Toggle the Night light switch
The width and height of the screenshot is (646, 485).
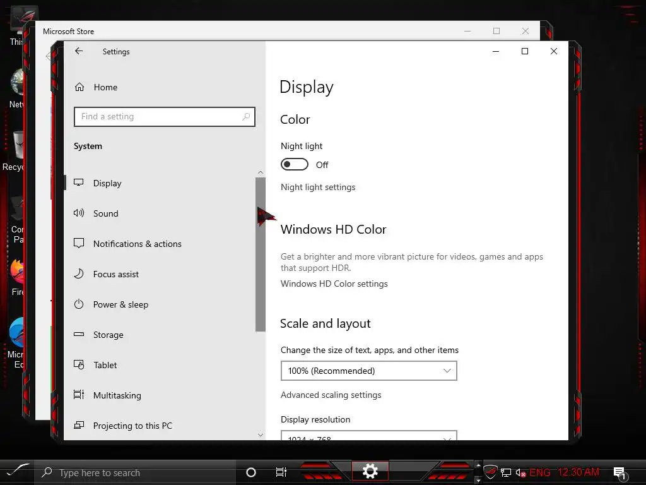pos(294,164)
